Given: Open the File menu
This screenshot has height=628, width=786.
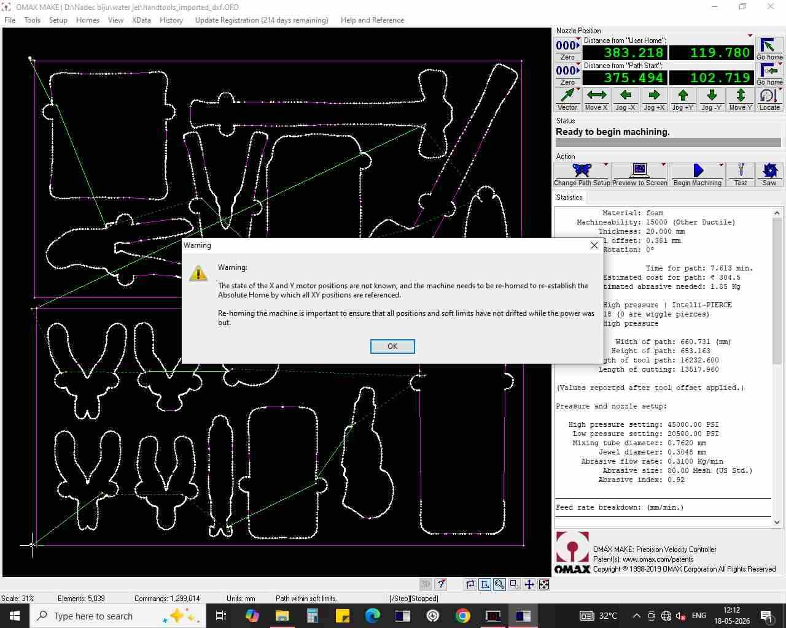Looking at the screenshot, I should coord(10,20).
